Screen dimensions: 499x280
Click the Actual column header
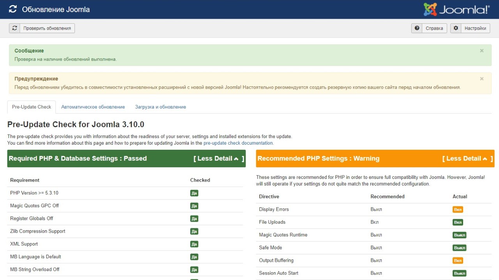click(460, 196)
